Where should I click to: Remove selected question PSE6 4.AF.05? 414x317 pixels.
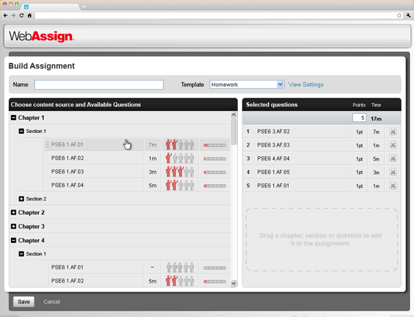393,172
